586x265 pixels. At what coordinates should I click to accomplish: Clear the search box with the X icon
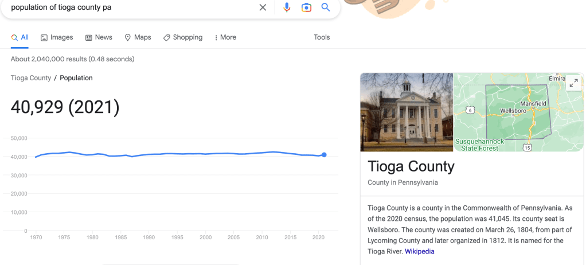[x=263, y=7]
